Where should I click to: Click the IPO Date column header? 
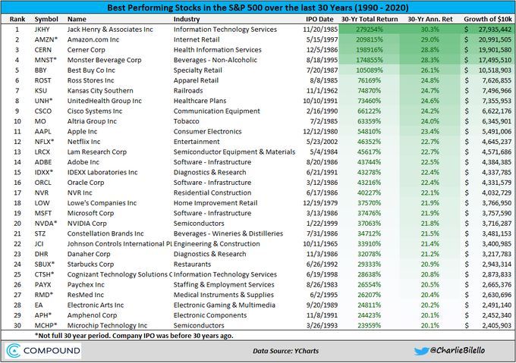click(319, 19)
